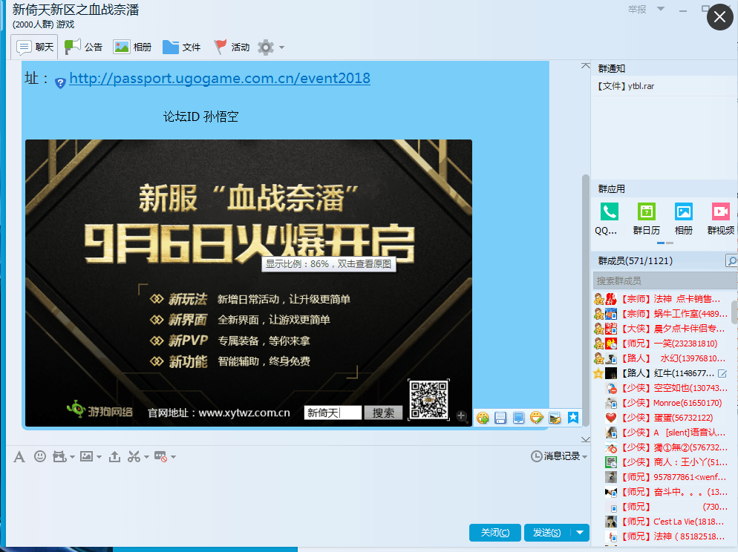Edit image as emoticon (smiley pencil)
738x552 pixels.
click(537, 418)
